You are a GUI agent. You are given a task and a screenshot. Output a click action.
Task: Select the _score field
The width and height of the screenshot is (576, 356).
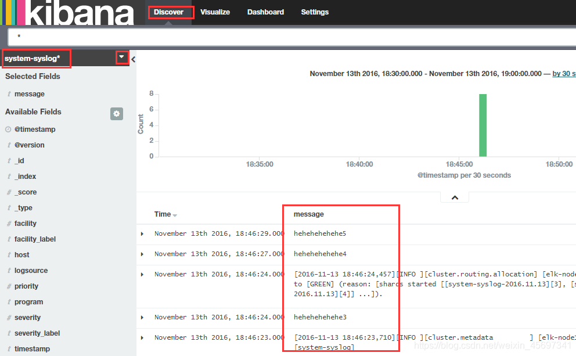[x=26, y=192]
